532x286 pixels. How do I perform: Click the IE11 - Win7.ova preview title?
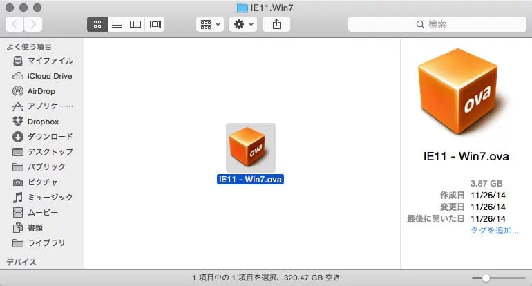pyautogui.click(x=466, y=156)
